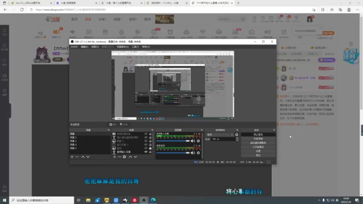Add a new source with plus icon

(x=114, y=157)
